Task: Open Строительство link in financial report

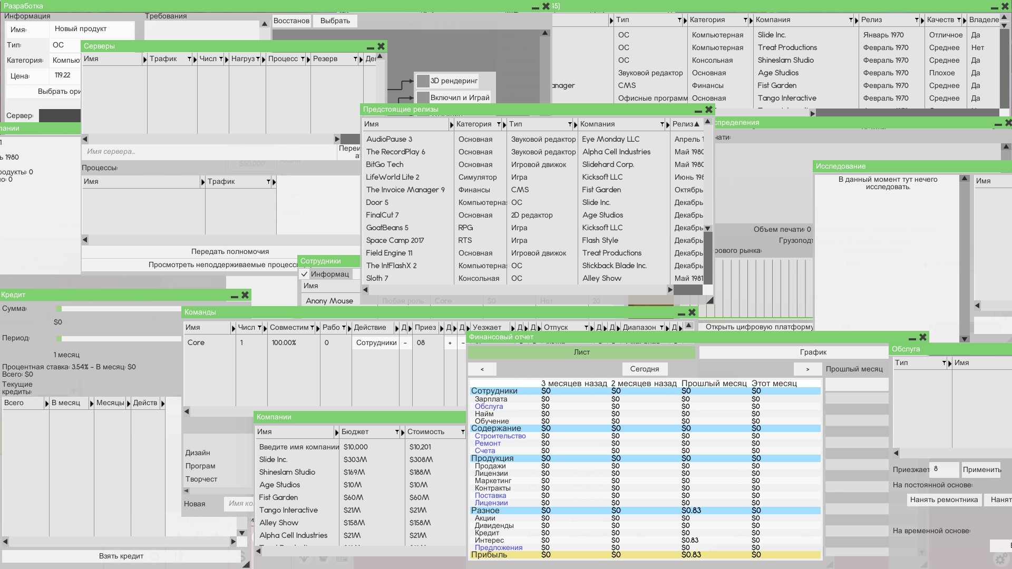Action: coord(500,436)
